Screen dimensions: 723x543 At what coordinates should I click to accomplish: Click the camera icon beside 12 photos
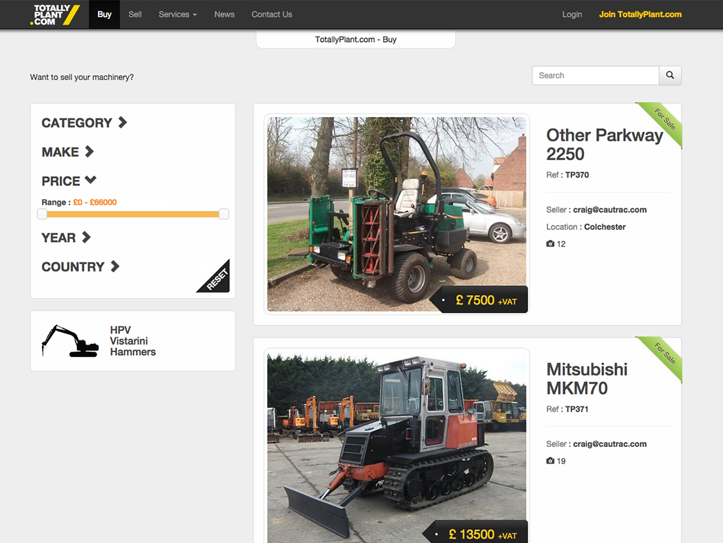pos(550,244)
